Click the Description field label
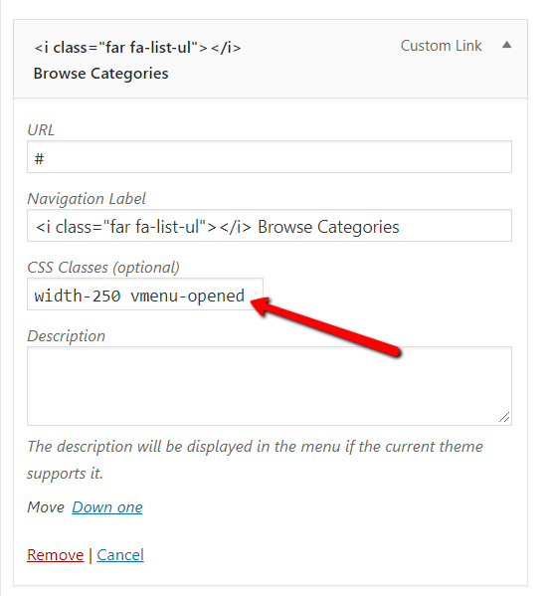Viewport: 552px width, 596px height. tap(66, 336)
